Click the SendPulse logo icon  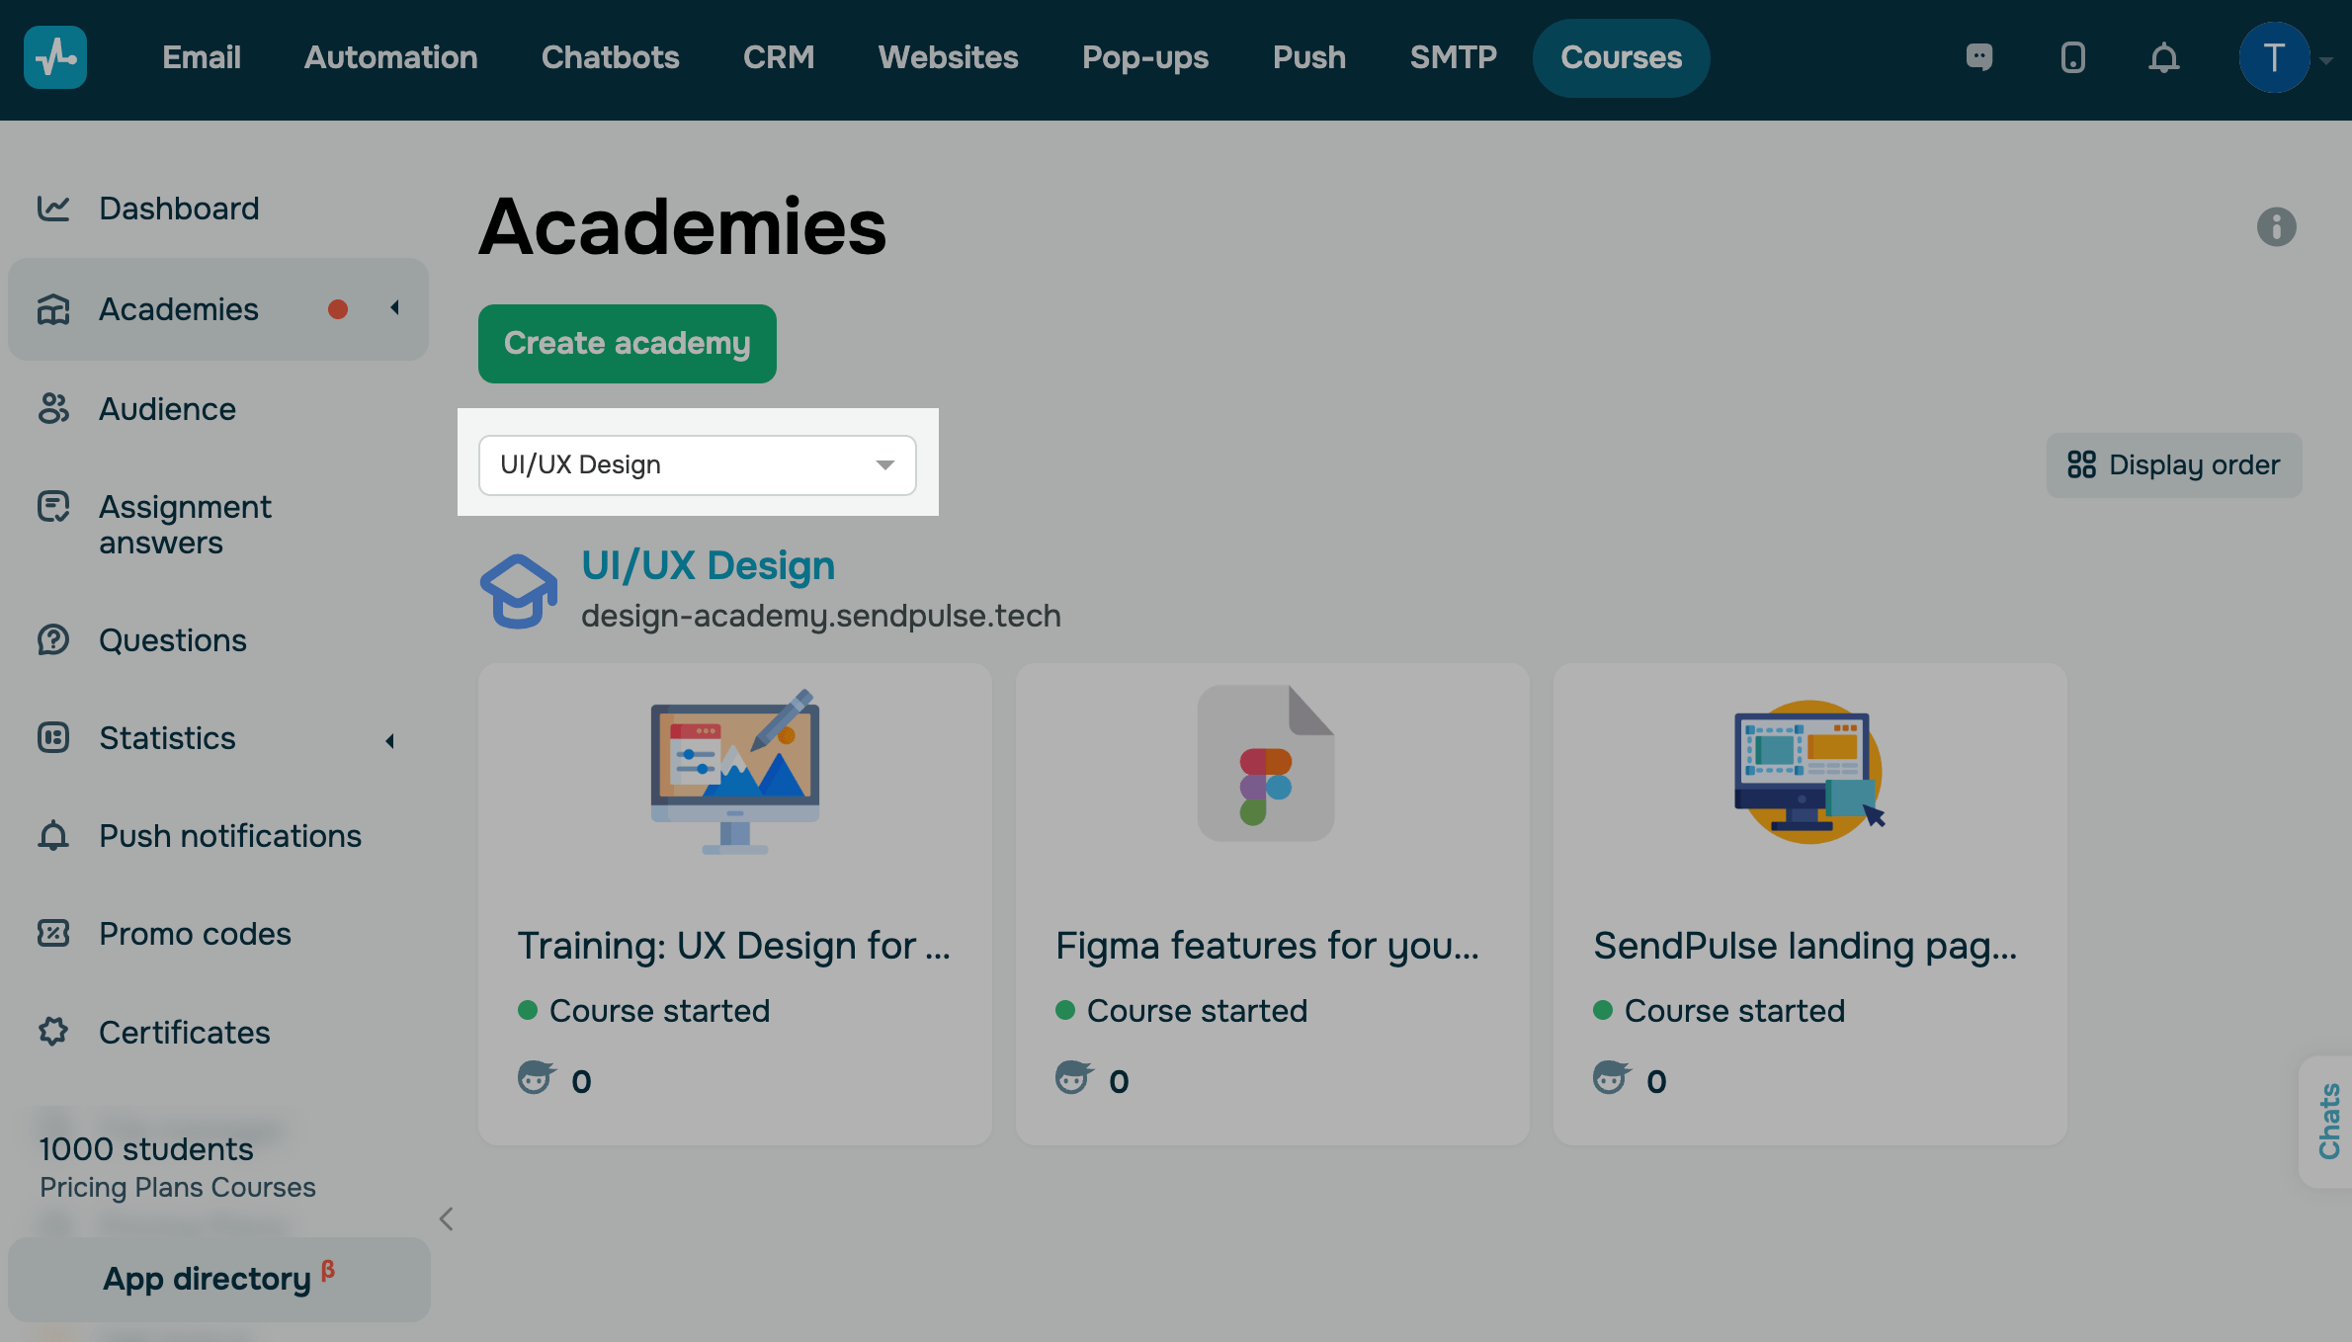[55, 57]
